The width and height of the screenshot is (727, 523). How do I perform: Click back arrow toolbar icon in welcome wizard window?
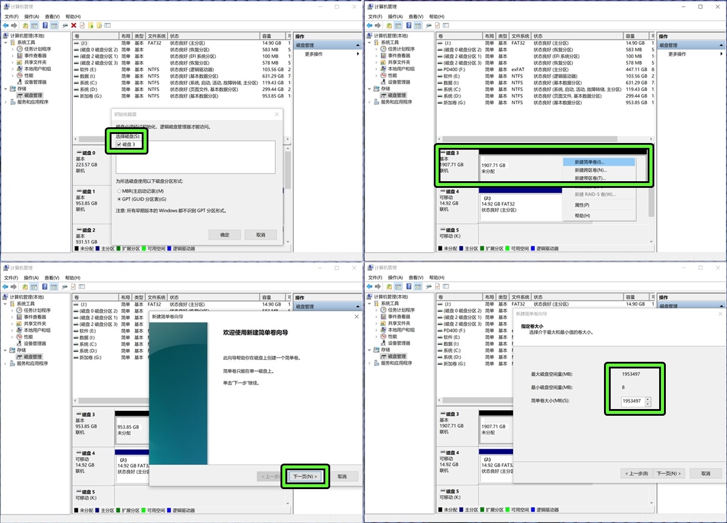[x=5, y=287]
